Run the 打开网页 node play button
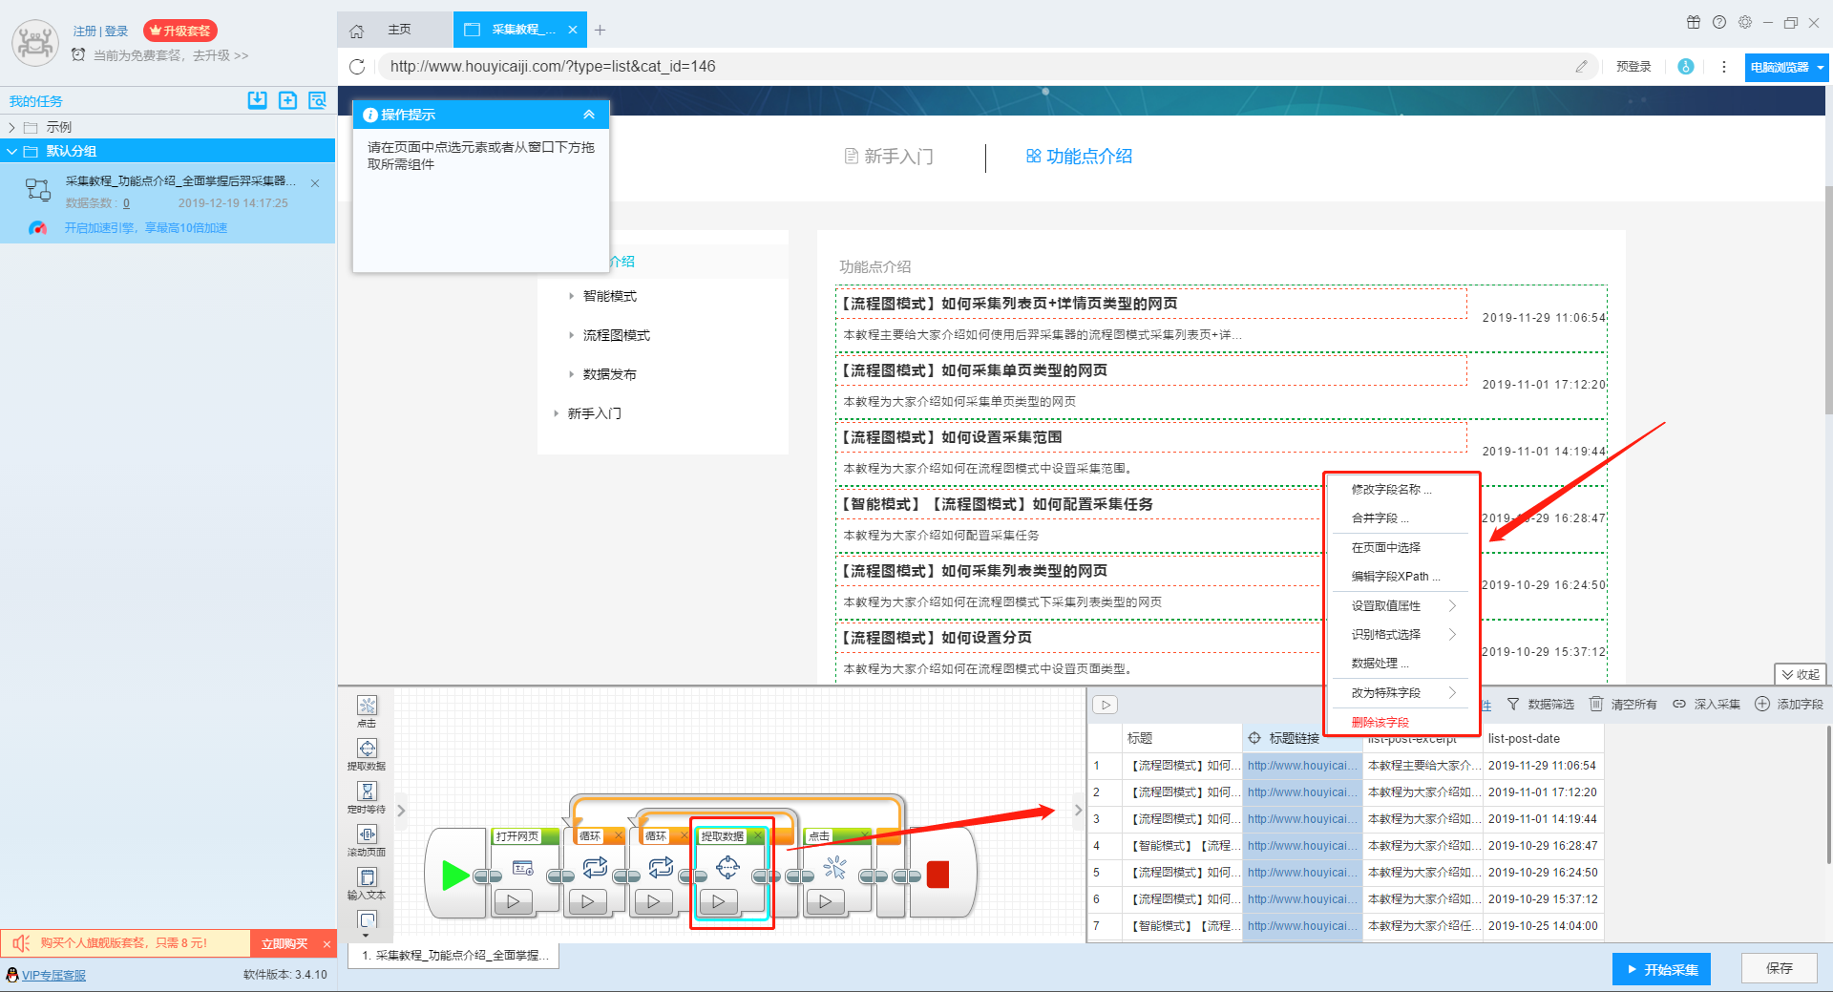The width and height of the screenshot is (1833, 992). click(514, 900)
